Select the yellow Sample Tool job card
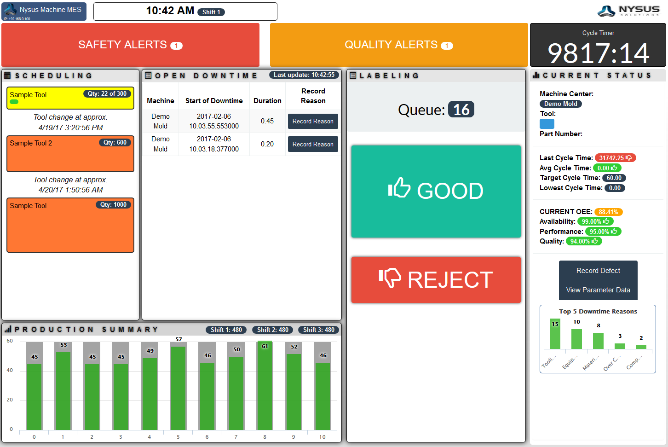 coord(70,98)
